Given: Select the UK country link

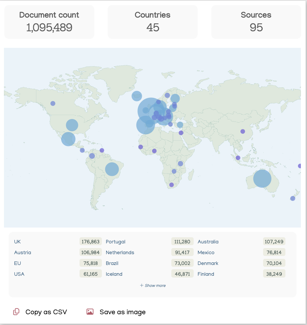Looking at the screenshot, I should point(17,242).
